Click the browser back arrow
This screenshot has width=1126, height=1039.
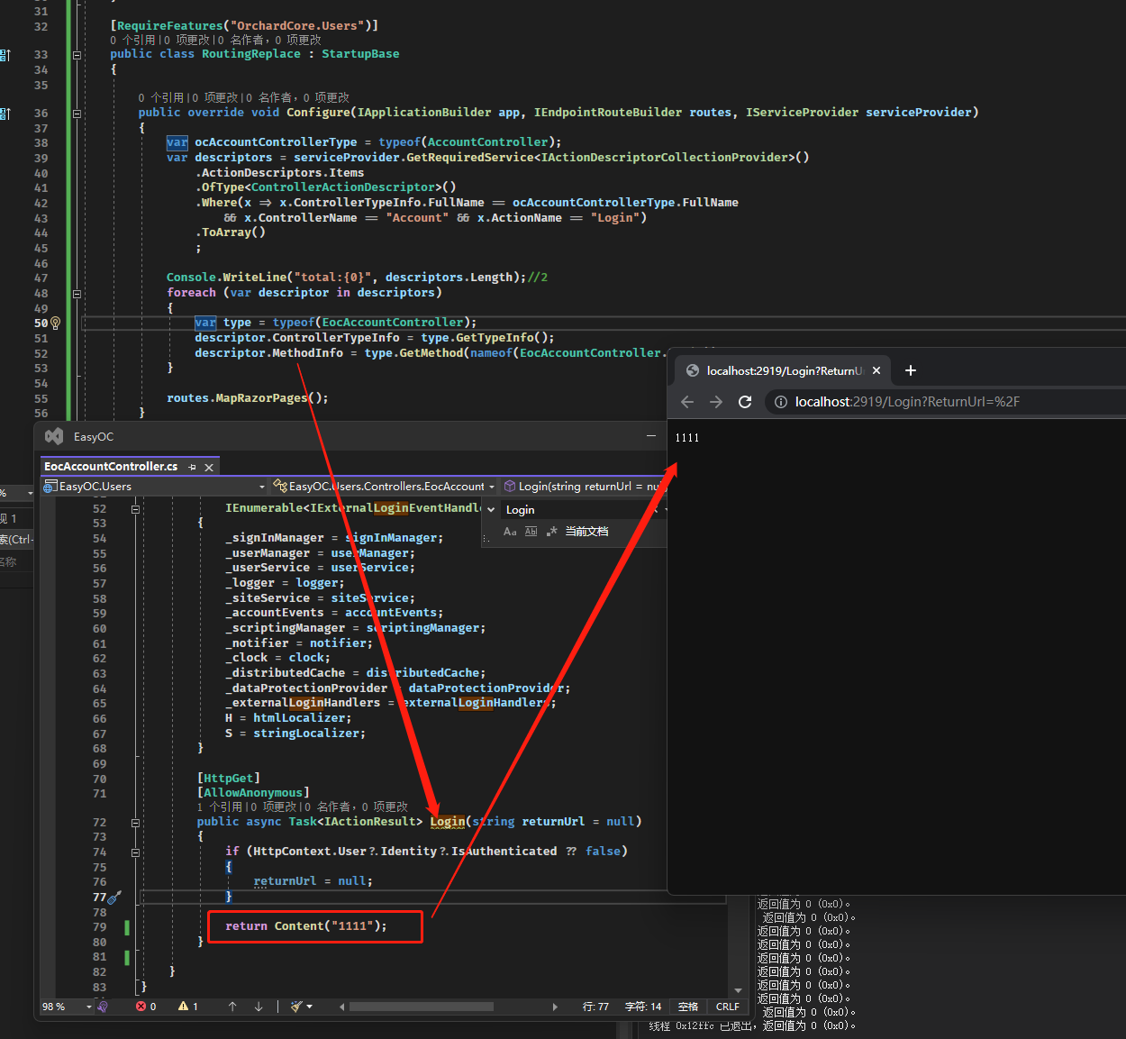[687, 402]
